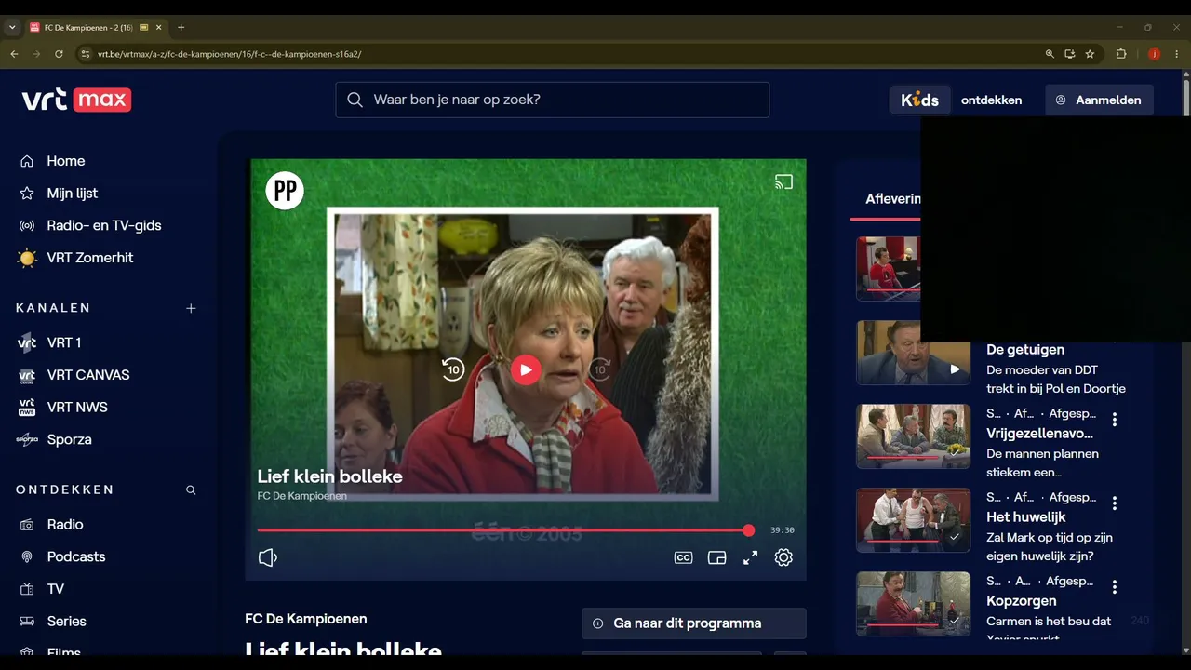This screenshot has height=670, width=1191.
Task: Go back with the browser back arrow
Action: coord(14,54)
